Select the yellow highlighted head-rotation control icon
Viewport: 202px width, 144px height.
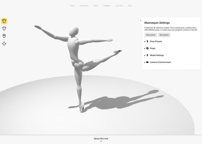click(x=4, y=21)
